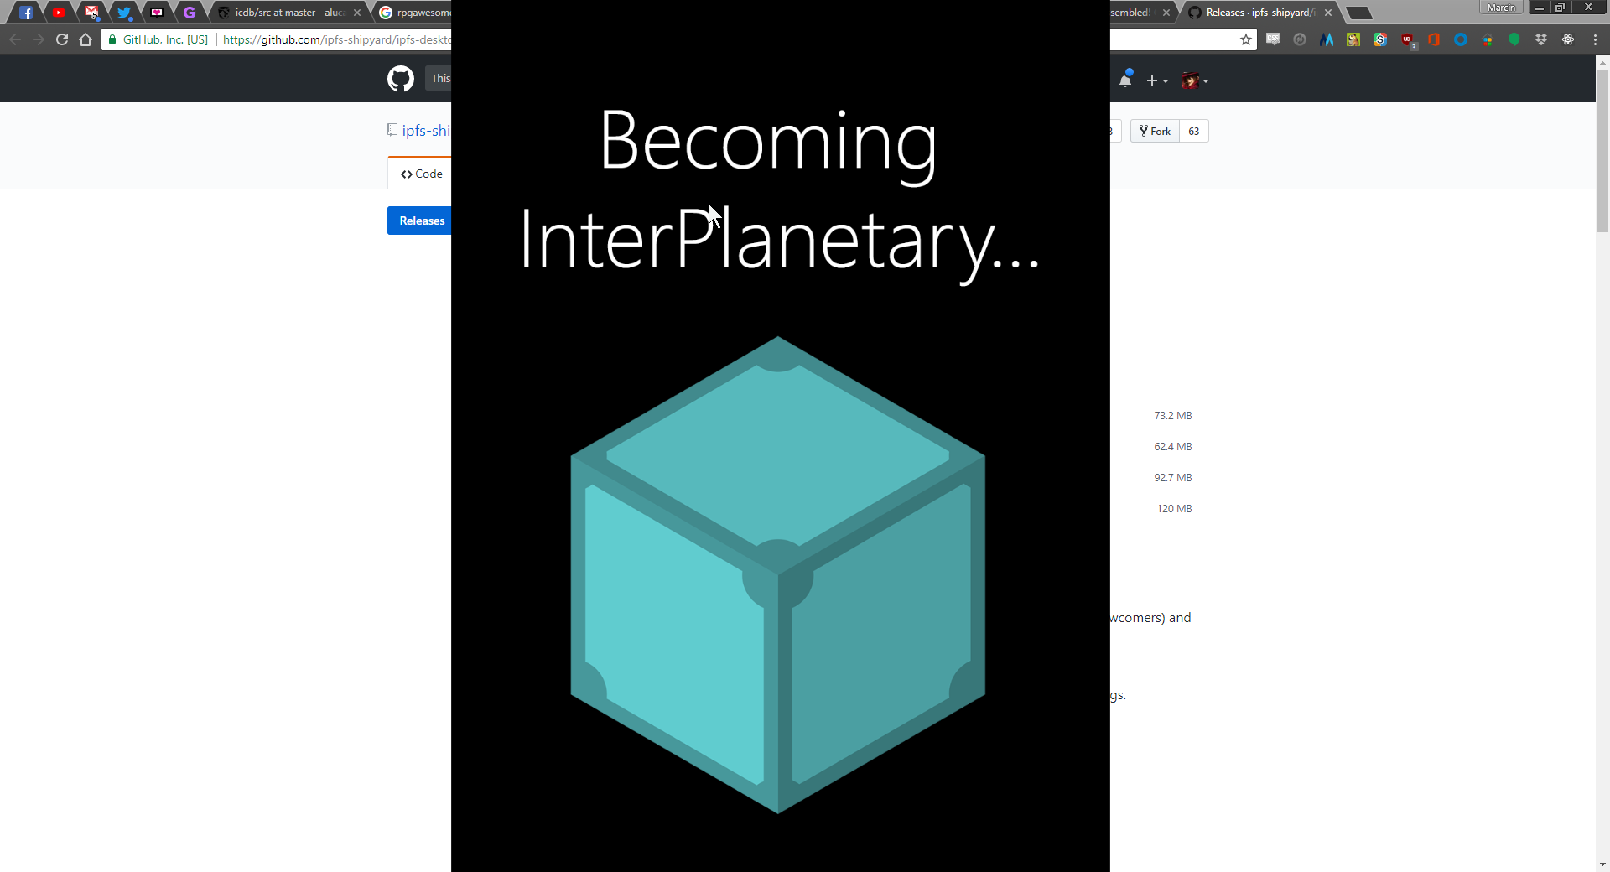Open GitHub notifications bell
This screenshot has width=1610, height=872.
click(x=1125, y=80)
